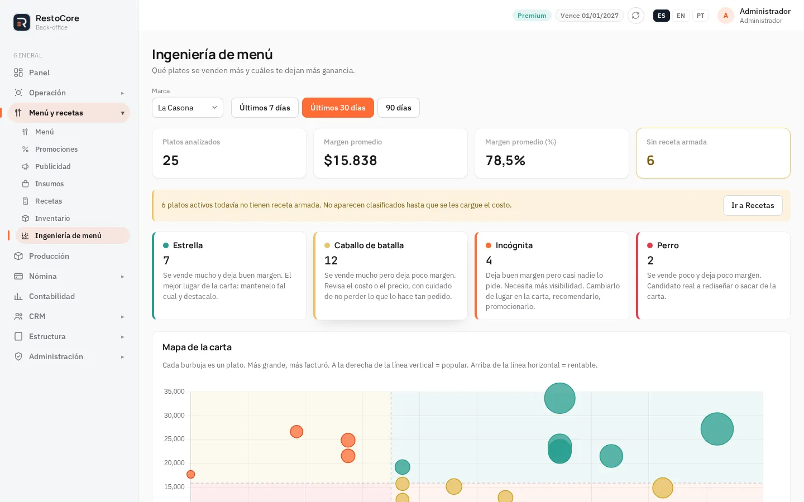Click the RestoCore logo icon
The image size is (804, 502).
pyautogui.click(x=22, y=22)
